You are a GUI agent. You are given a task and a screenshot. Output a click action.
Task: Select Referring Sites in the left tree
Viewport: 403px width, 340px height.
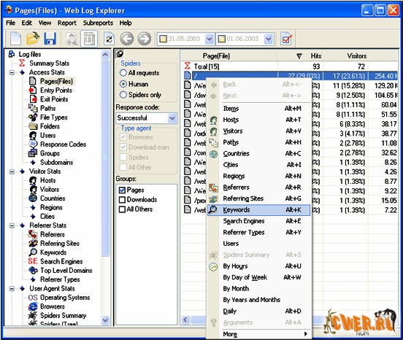point(60,244)
